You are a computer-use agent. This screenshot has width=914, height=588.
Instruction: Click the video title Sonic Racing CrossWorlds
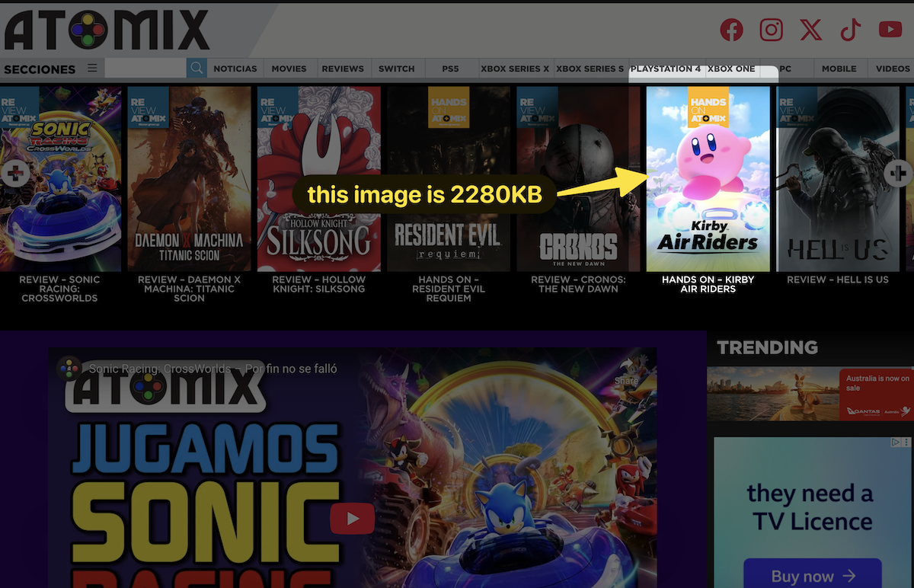tap(213, 369)
